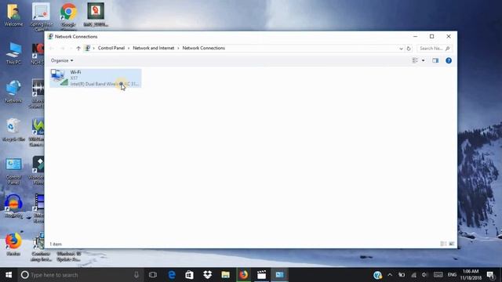Viewport: 502px width, 282px height.
Task: Maximize the Network Connections window
Action: click(x=431, y=37)
